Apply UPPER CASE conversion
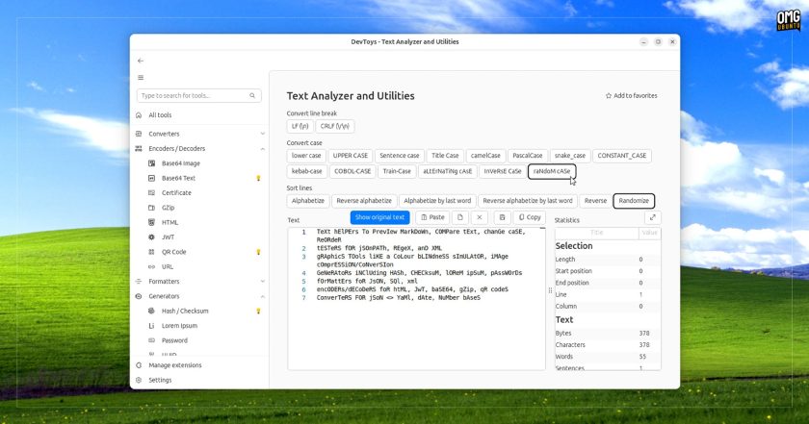This screenshot has width=809, height=424. [351, 156]
